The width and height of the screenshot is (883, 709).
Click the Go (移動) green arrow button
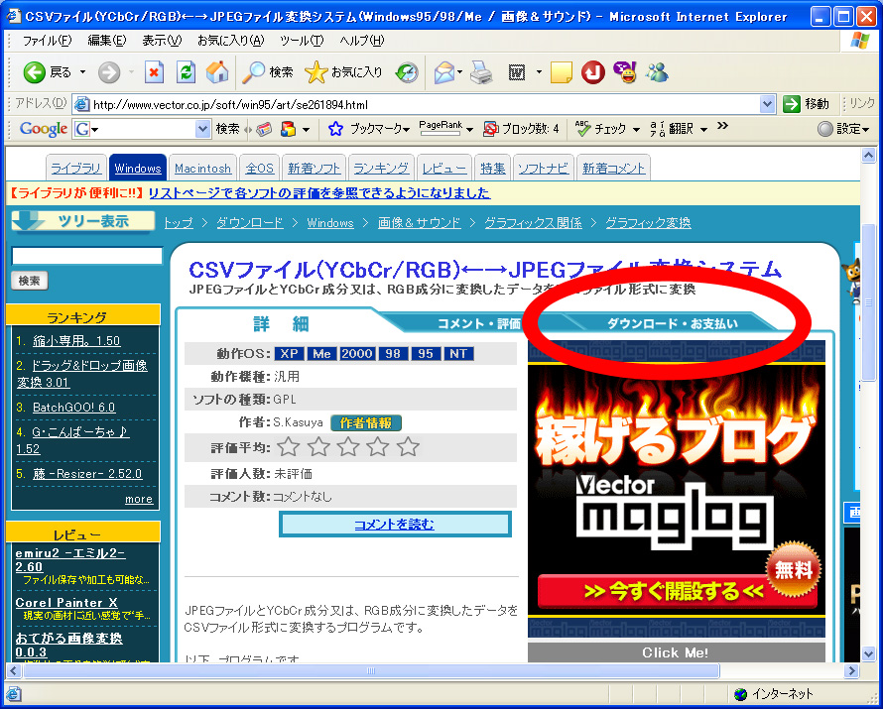pyautogui.click(x=806, y=104)
